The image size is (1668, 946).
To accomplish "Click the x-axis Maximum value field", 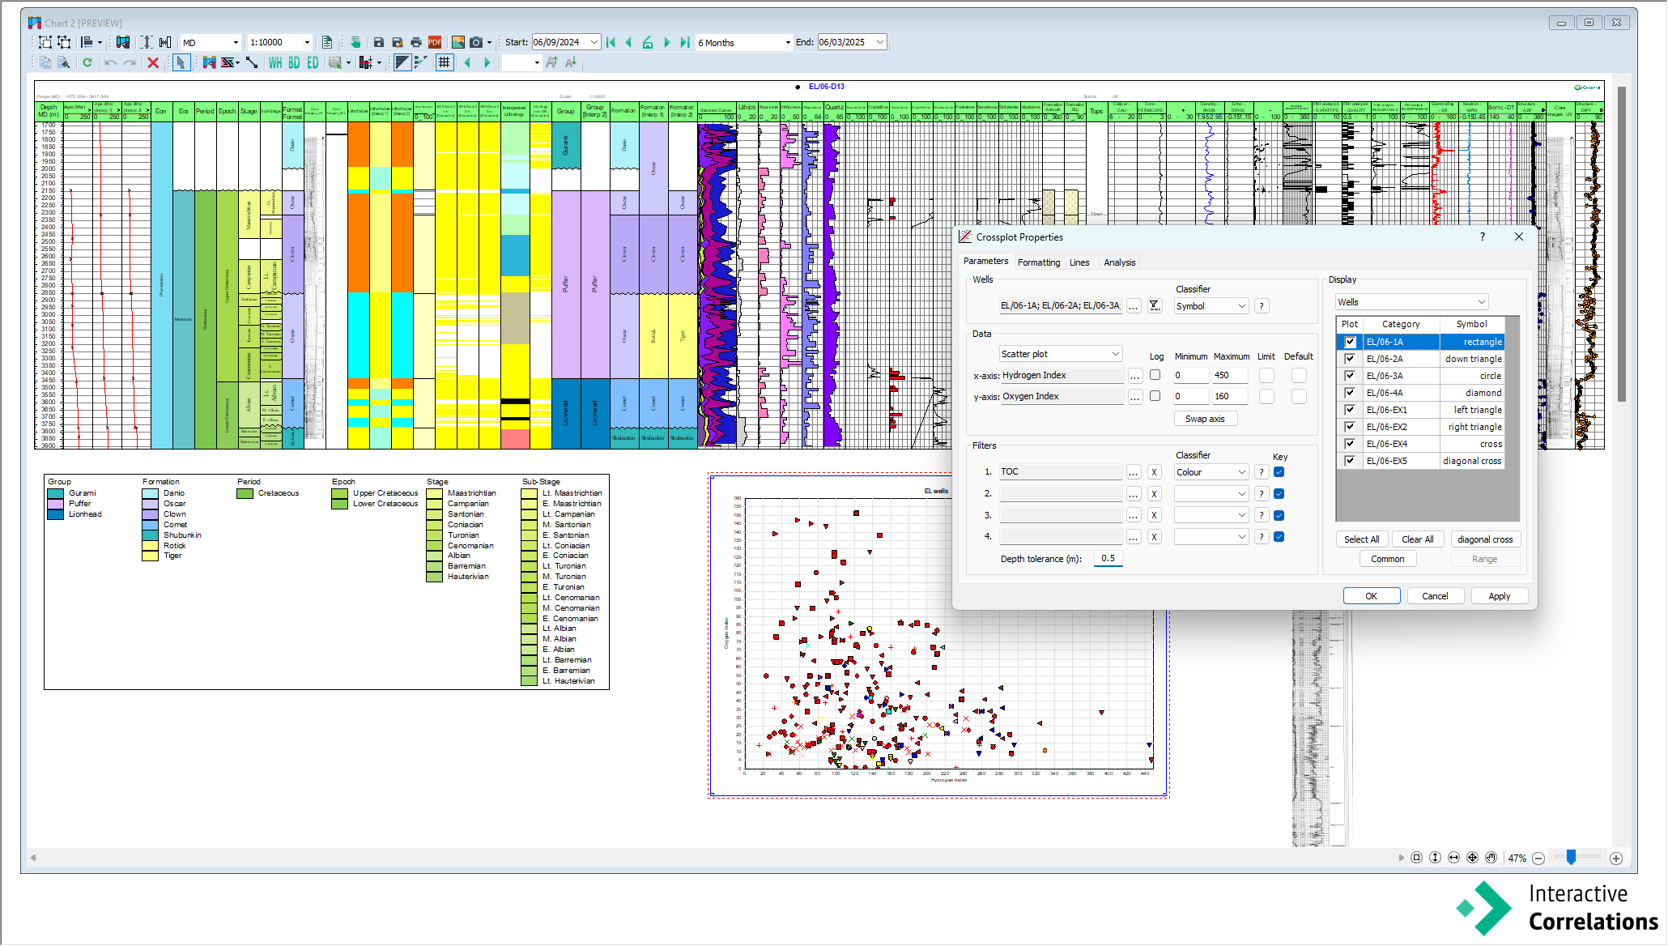I will (1229, 375).
